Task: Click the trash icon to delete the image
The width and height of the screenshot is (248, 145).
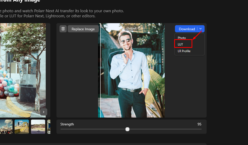Action: pos(63,29)
